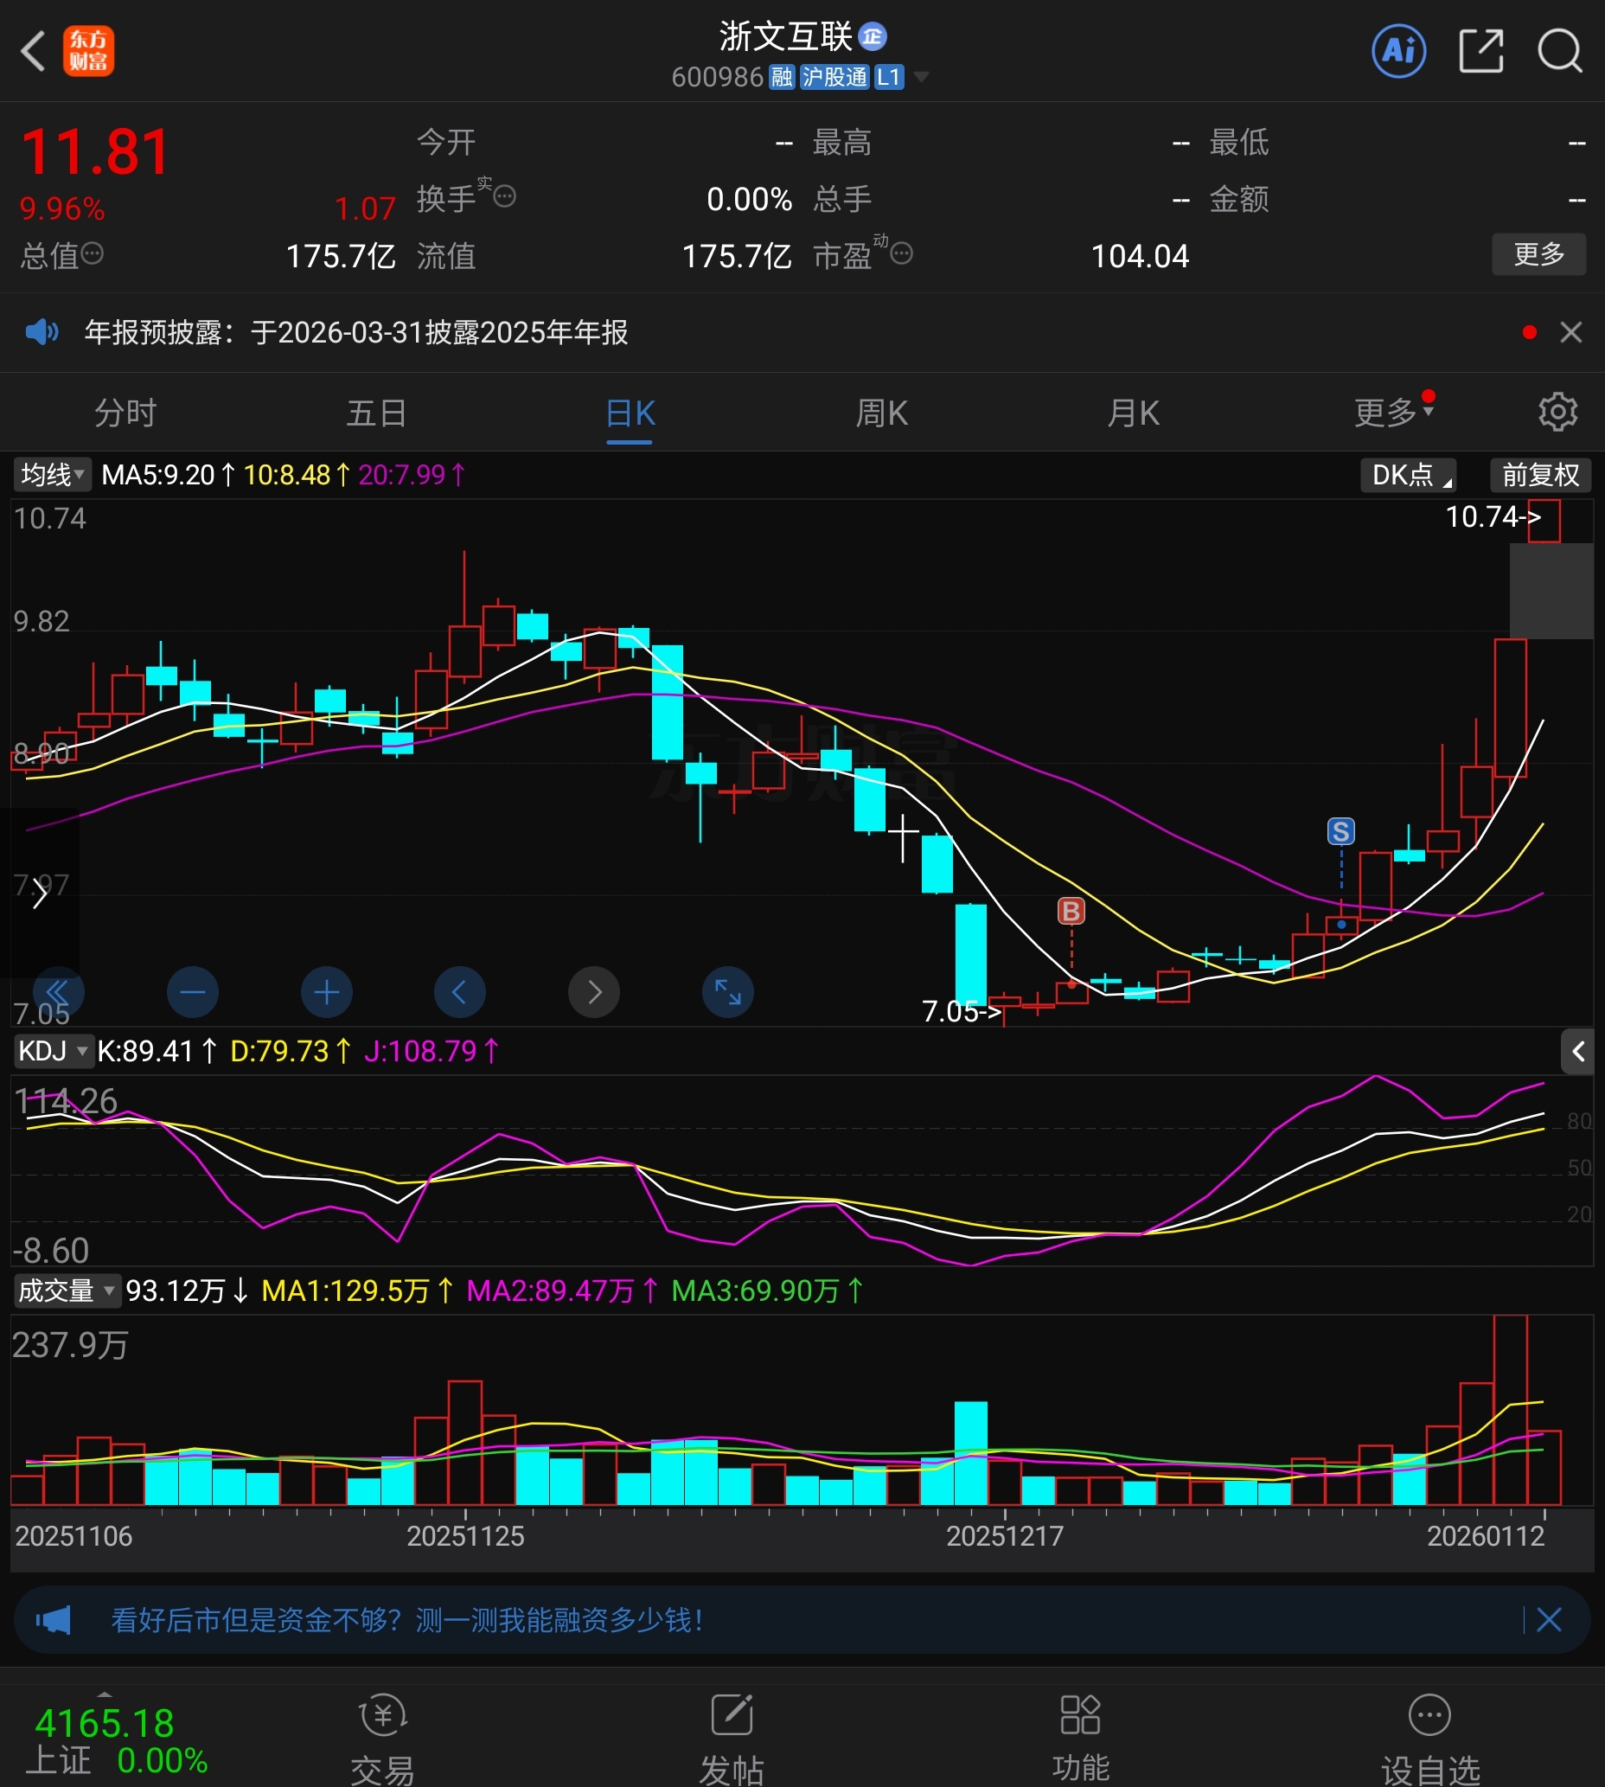
Task: Tap the 东方财富 app logo
Action: [x=88, y=51]
